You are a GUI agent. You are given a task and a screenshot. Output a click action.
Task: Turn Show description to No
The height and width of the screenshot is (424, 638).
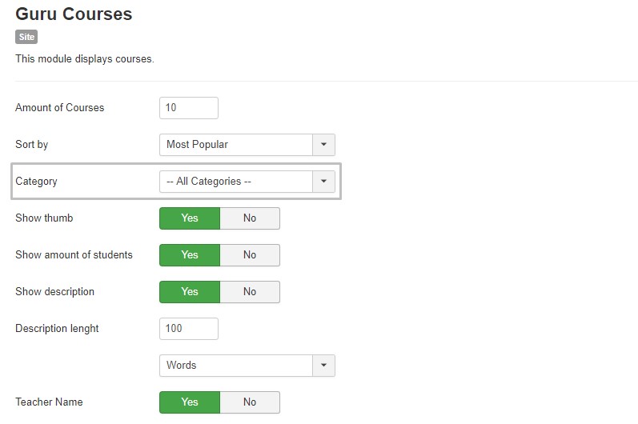[250, 292]
